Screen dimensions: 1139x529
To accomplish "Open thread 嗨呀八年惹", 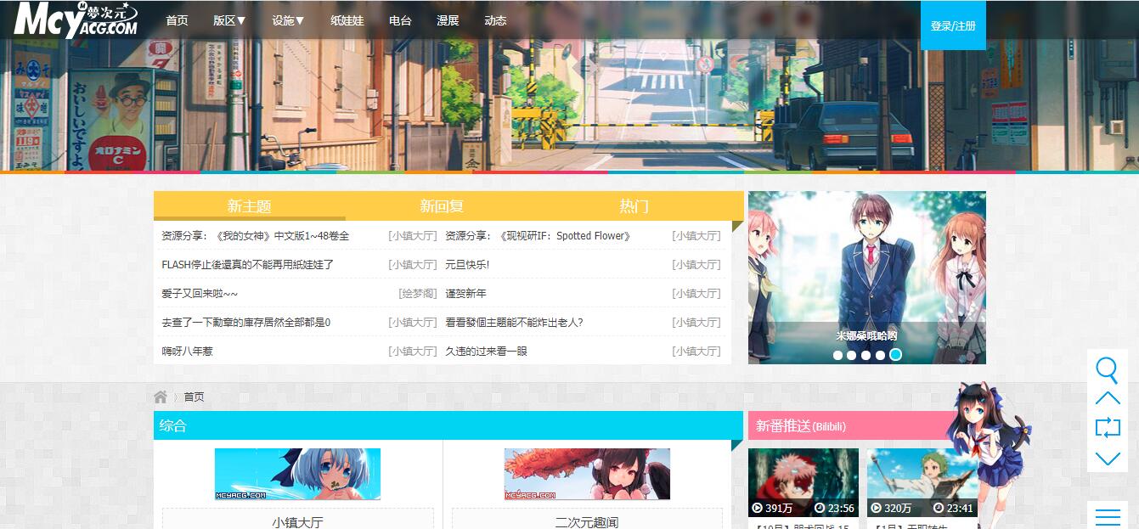I will point(187,352).
